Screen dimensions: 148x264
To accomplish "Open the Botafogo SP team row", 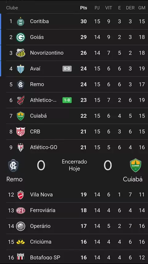I will click(77, 257).
